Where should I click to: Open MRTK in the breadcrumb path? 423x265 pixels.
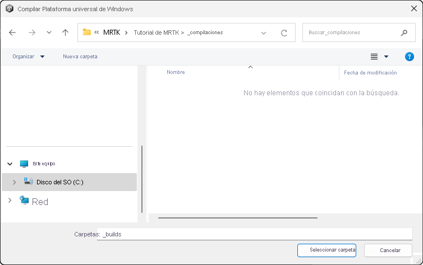pos(112,32)
